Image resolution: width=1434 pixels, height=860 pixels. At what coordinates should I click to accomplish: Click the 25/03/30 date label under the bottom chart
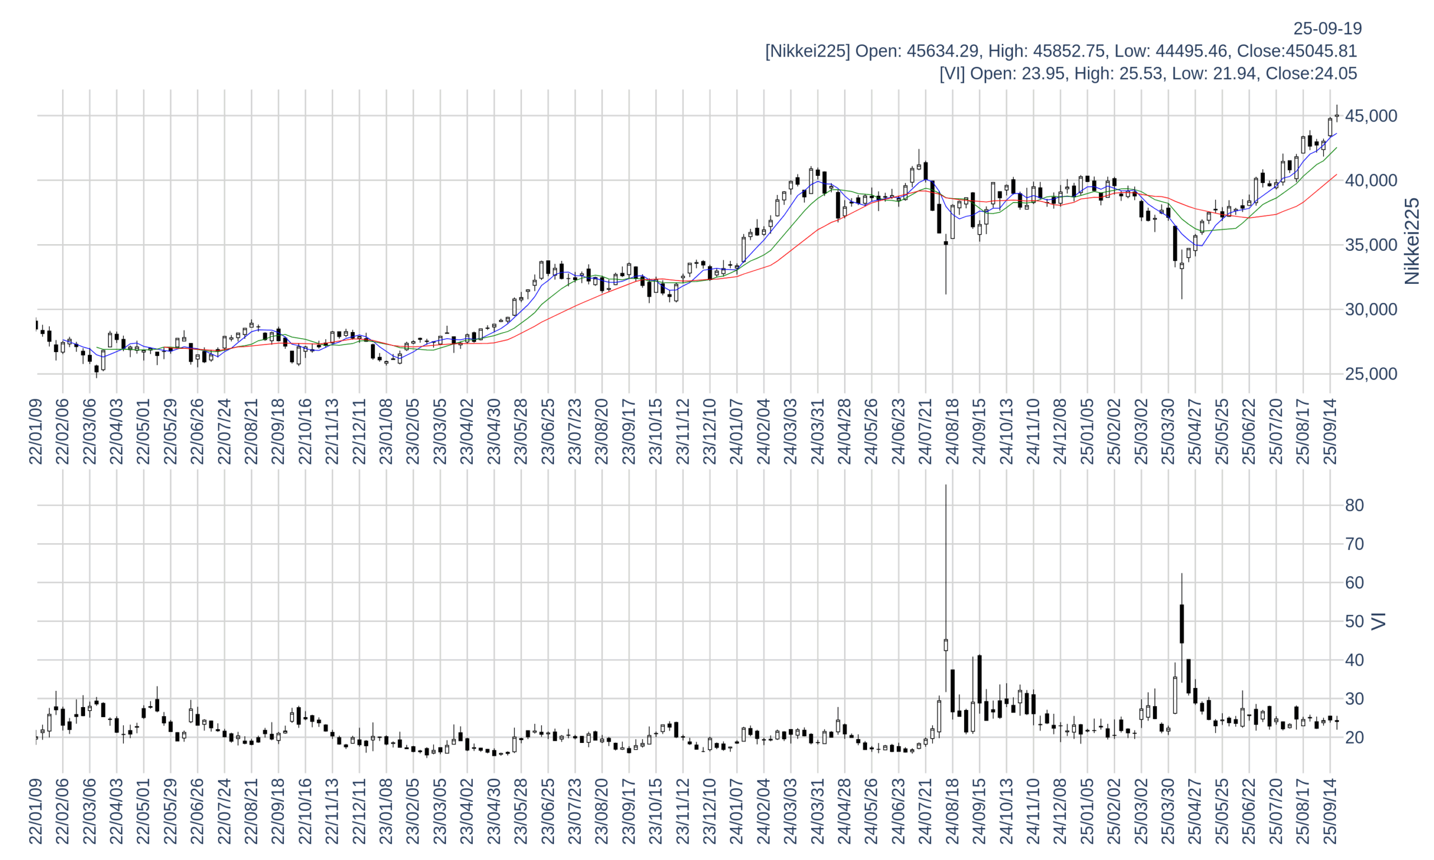tap(1168, 811)
